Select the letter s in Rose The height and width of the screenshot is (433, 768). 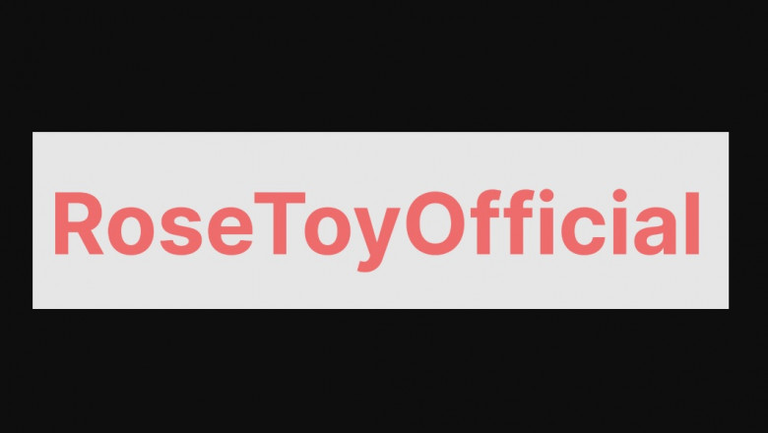tap(182, 231)
